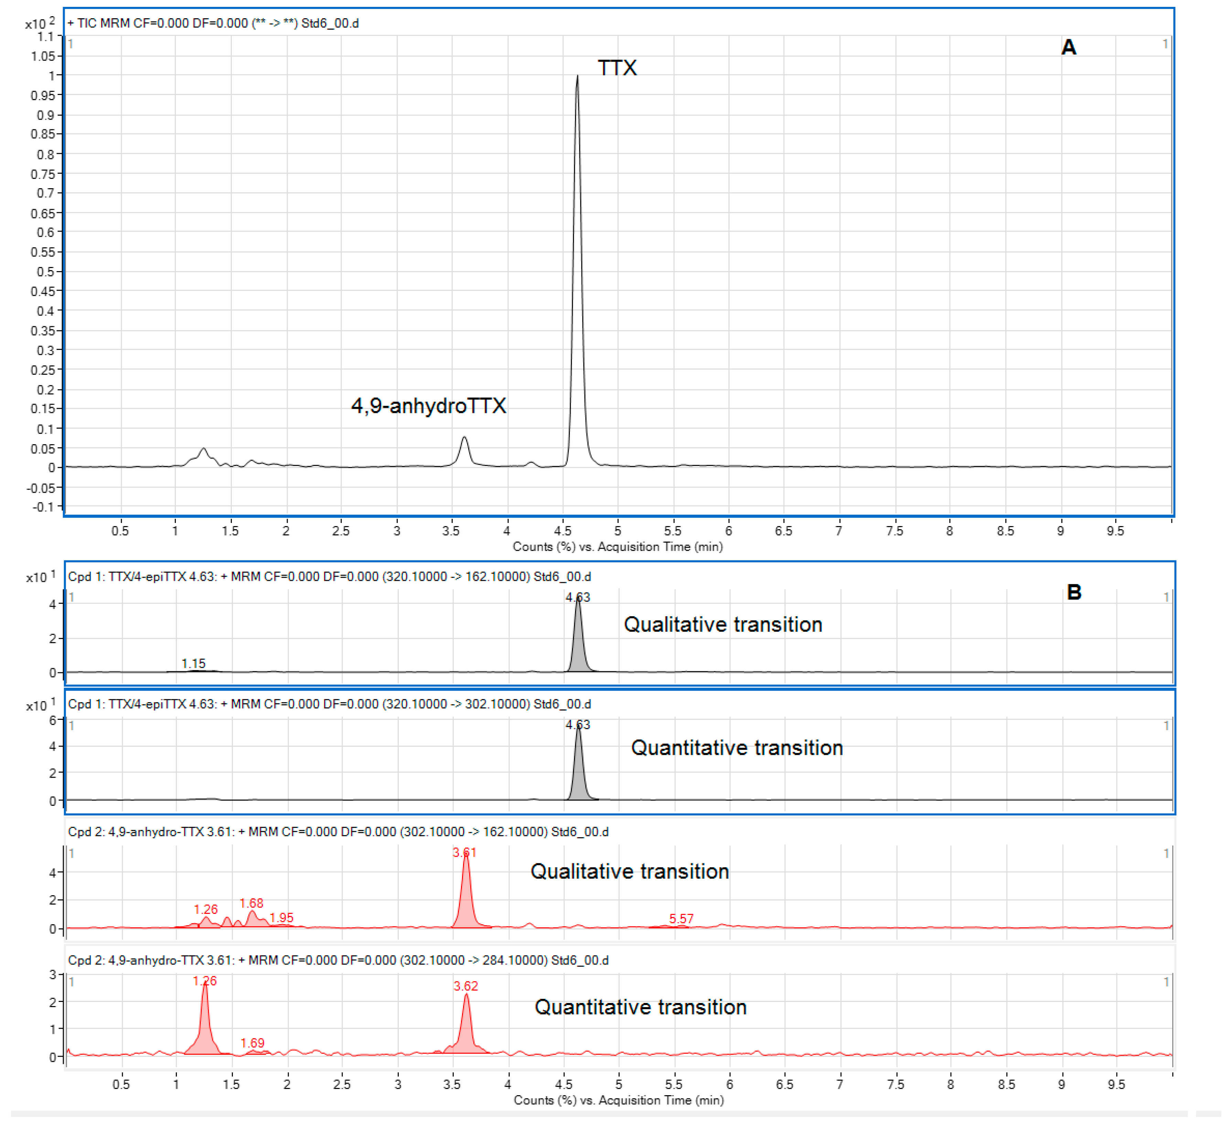
Task: Click the 4.63 peak label in 320->162 pane
Action: 578,597
